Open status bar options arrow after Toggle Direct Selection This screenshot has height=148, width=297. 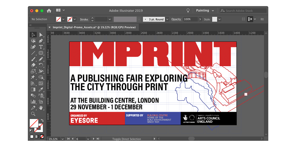[154, 139]
